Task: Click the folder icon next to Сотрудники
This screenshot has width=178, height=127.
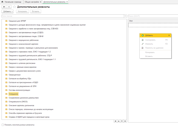Action: 6,94
